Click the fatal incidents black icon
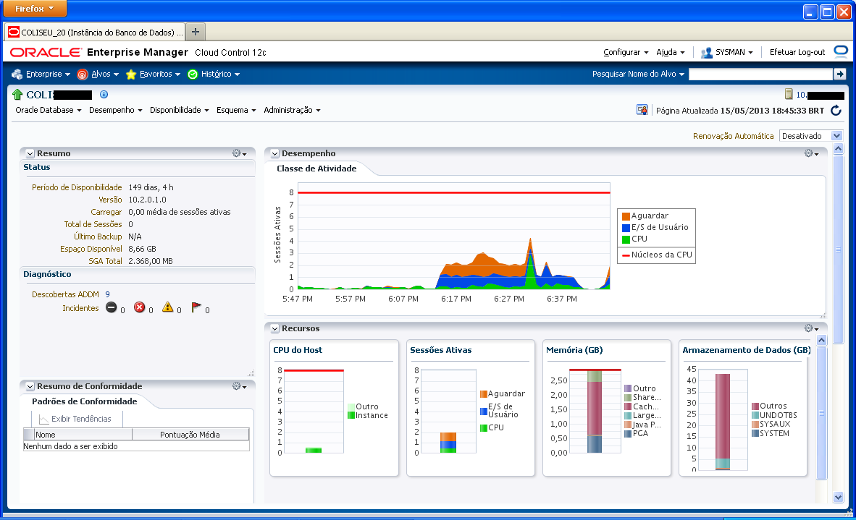The height and width of the screenshot is (520, 856). (x=112, y=307)
